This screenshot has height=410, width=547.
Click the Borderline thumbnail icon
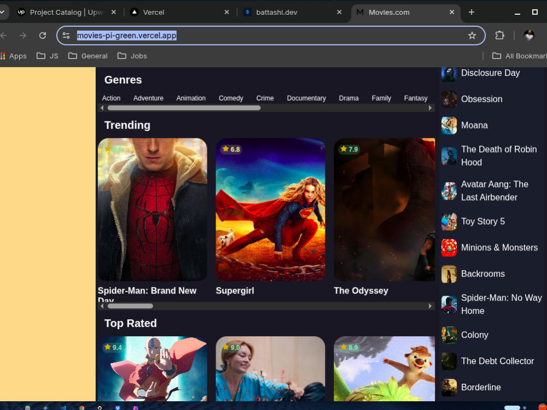449,388
